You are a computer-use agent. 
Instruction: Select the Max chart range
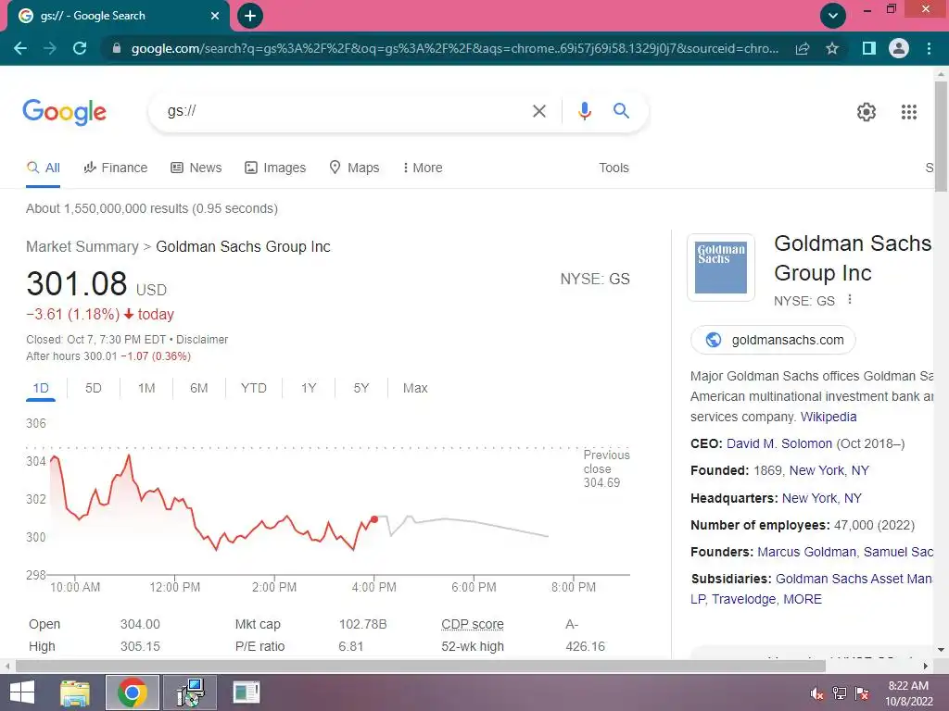pyautogui.click(x=415, y=388)
